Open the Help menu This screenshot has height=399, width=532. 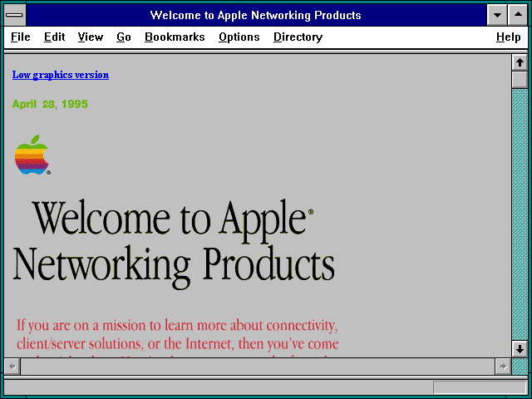(508, 37)
